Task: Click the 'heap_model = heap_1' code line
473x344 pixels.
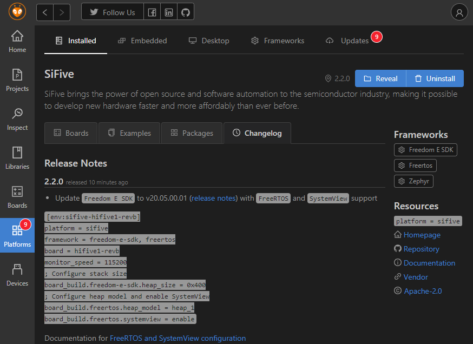Action: [x=120, y=308]
